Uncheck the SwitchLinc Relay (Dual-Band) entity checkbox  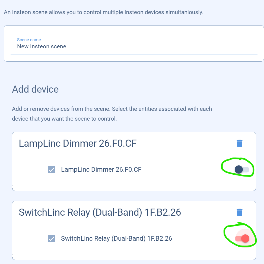(x=51, y=239)
